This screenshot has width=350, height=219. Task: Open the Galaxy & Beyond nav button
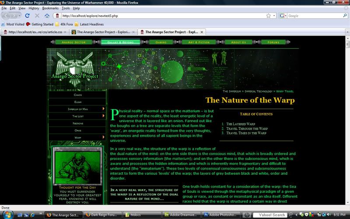click(x=120, y=42)
